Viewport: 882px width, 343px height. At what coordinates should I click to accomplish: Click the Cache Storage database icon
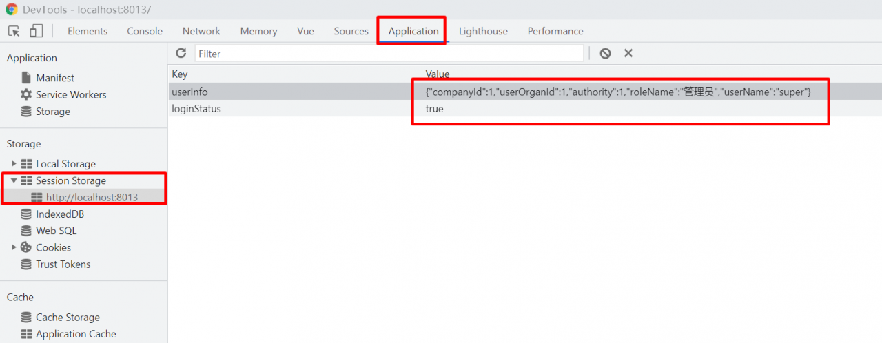(26, 318)
